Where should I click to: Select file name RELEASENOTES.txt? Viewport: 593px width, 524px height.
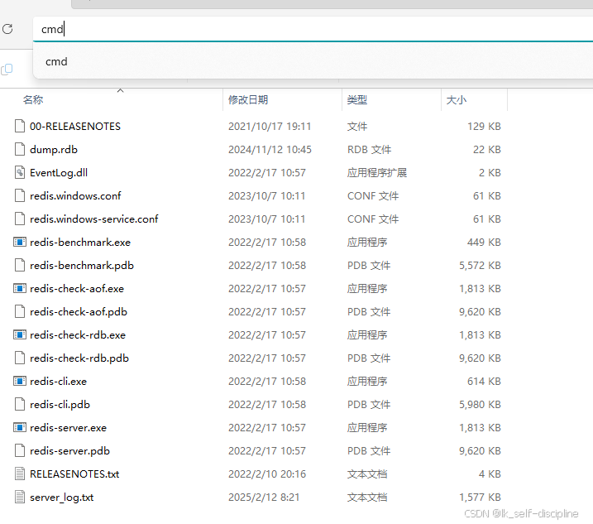(x=74, y=474)
